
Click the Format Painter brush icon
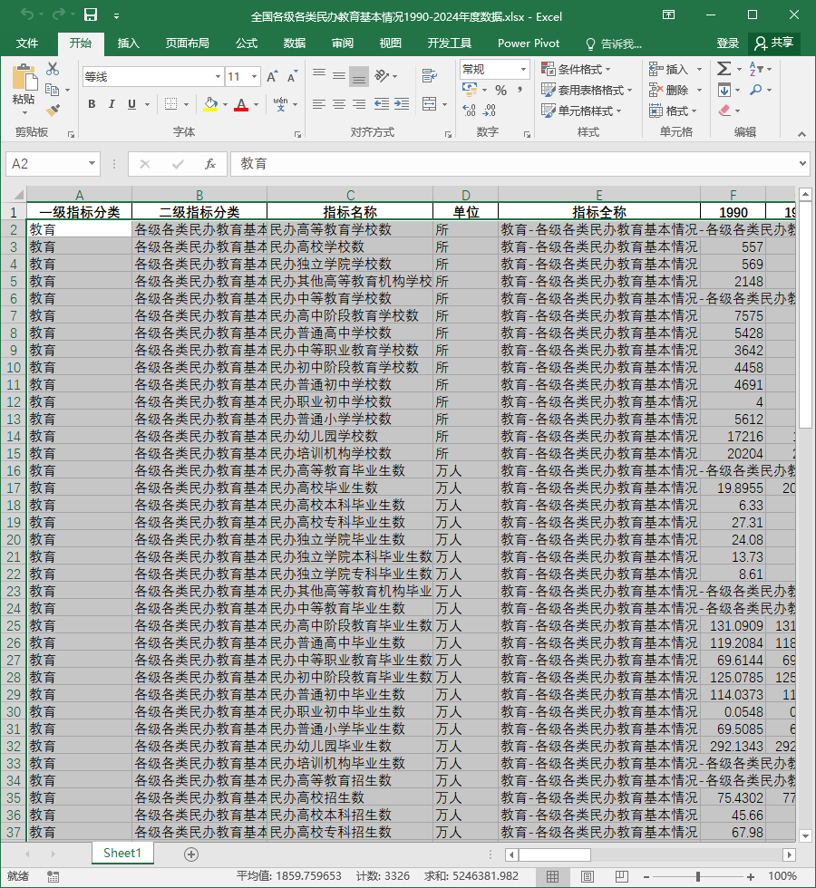click(53, 110)
